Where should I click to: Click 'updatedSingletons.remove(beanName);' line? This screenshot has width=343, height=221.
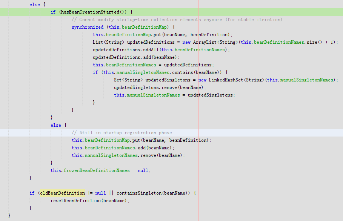(160, 87)
